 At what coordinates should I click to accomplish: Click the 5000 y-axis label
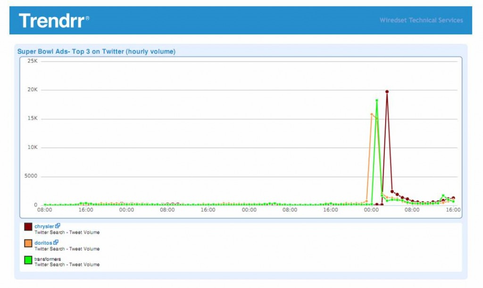pyautogui.click(x=31, y=176)
